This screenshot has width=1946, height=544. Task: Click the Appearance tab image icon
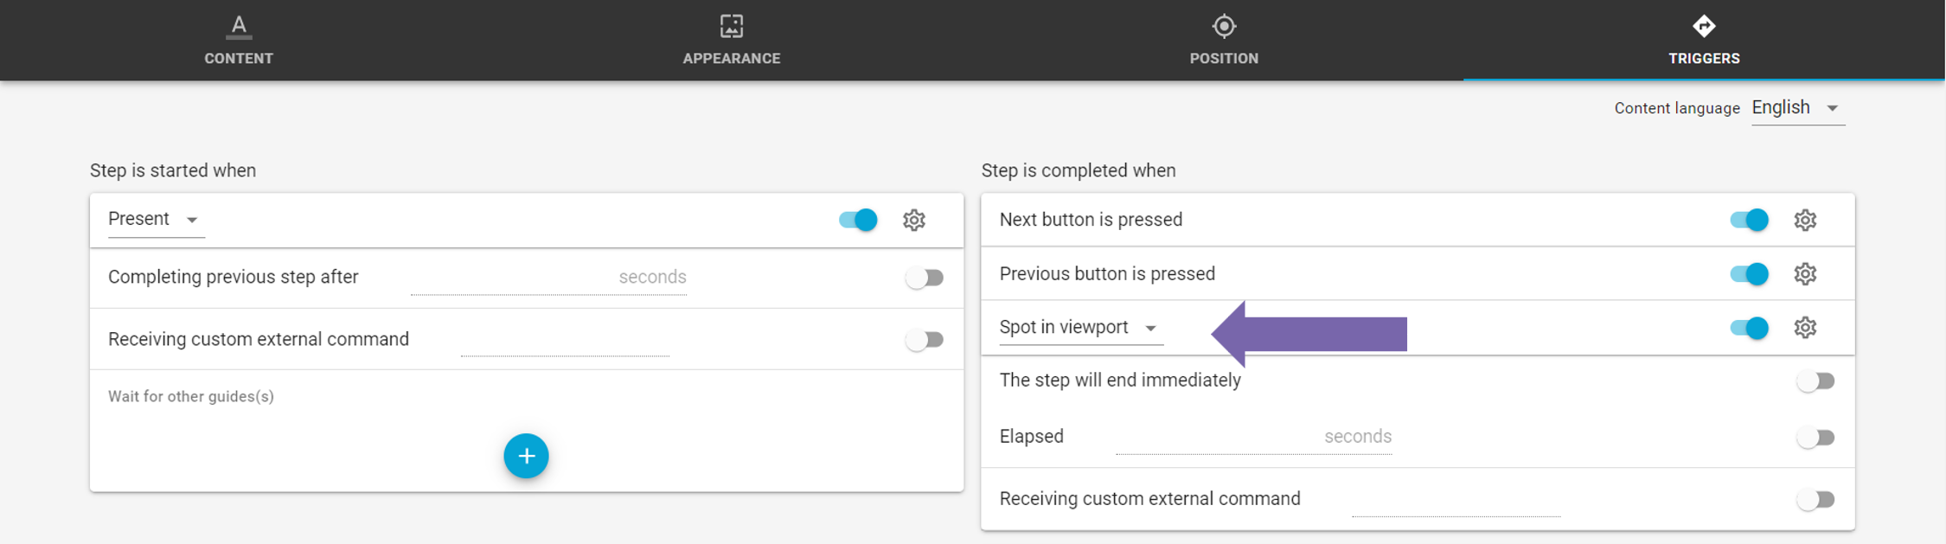[x=731, y=27]
